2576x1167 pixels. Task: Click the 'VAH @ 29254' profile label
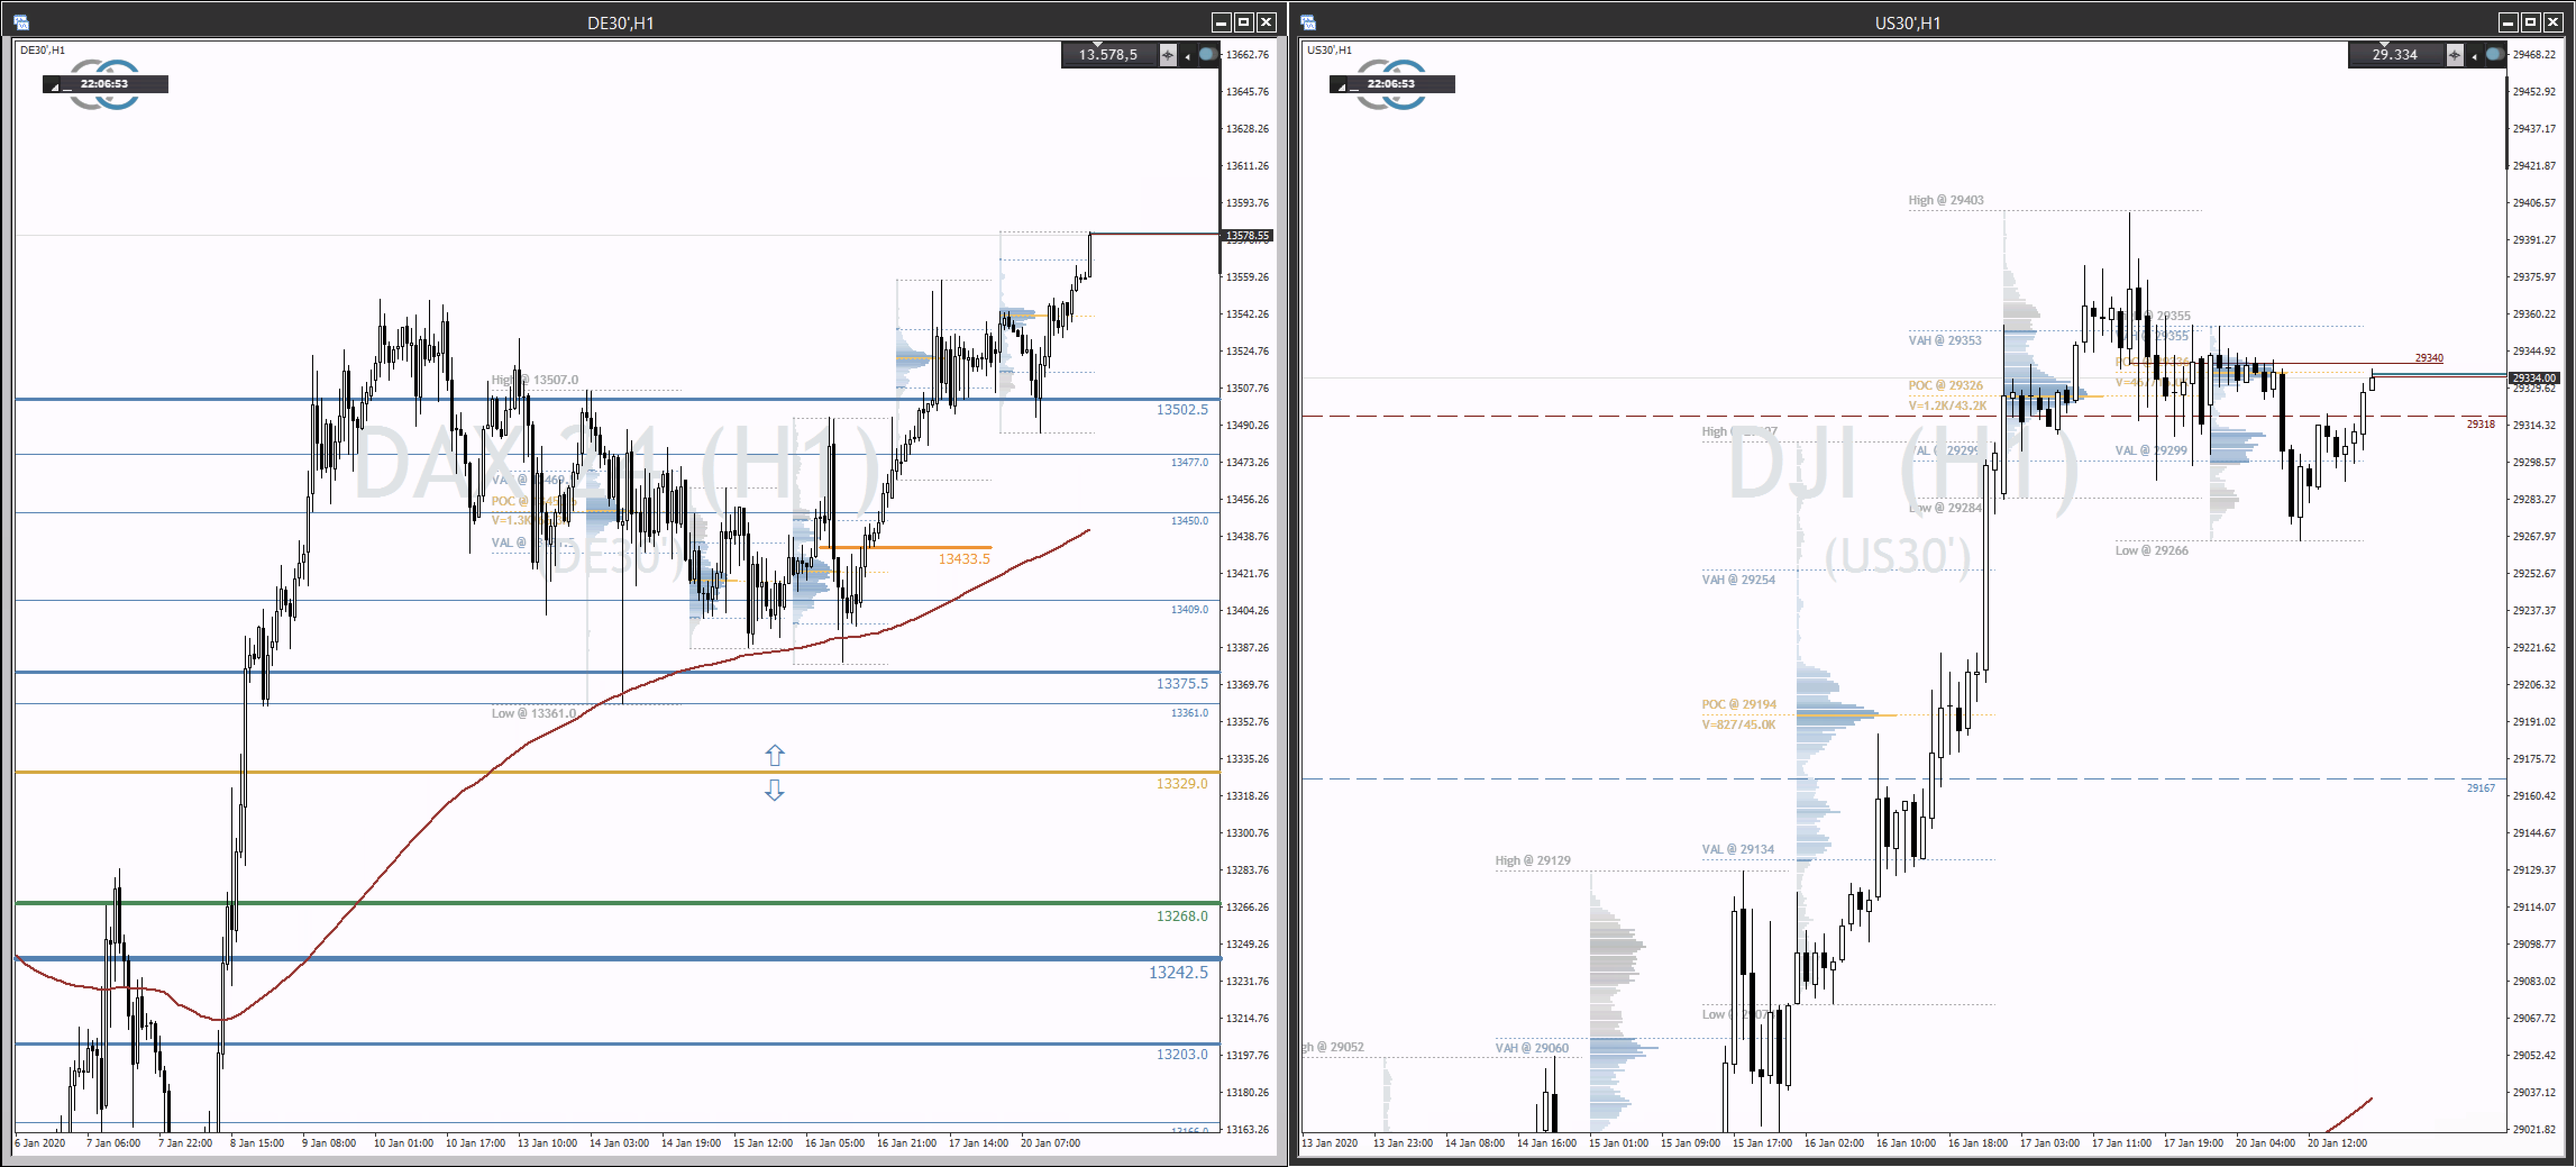(x=1739, y=580)
